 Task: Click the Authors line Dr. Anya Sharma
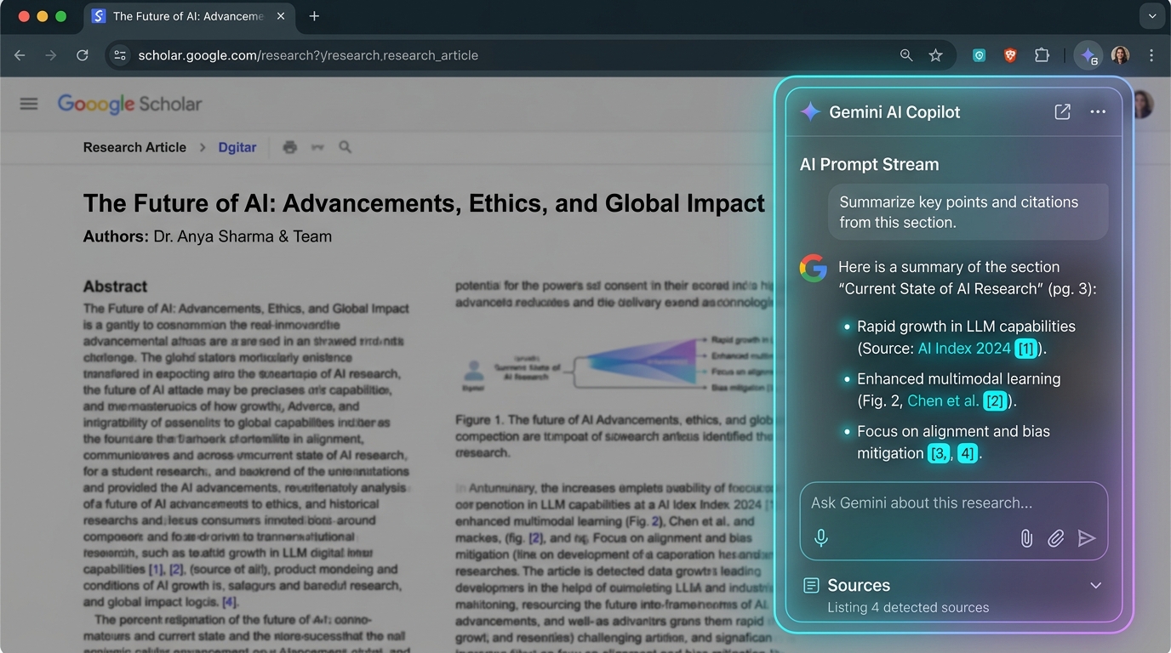[x=208, y=236]
